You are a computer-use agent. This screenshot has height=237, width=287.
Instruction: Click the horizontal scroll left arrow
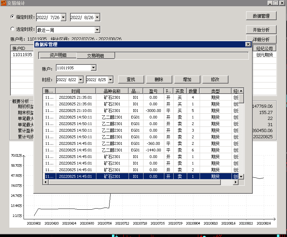[45, 182]
